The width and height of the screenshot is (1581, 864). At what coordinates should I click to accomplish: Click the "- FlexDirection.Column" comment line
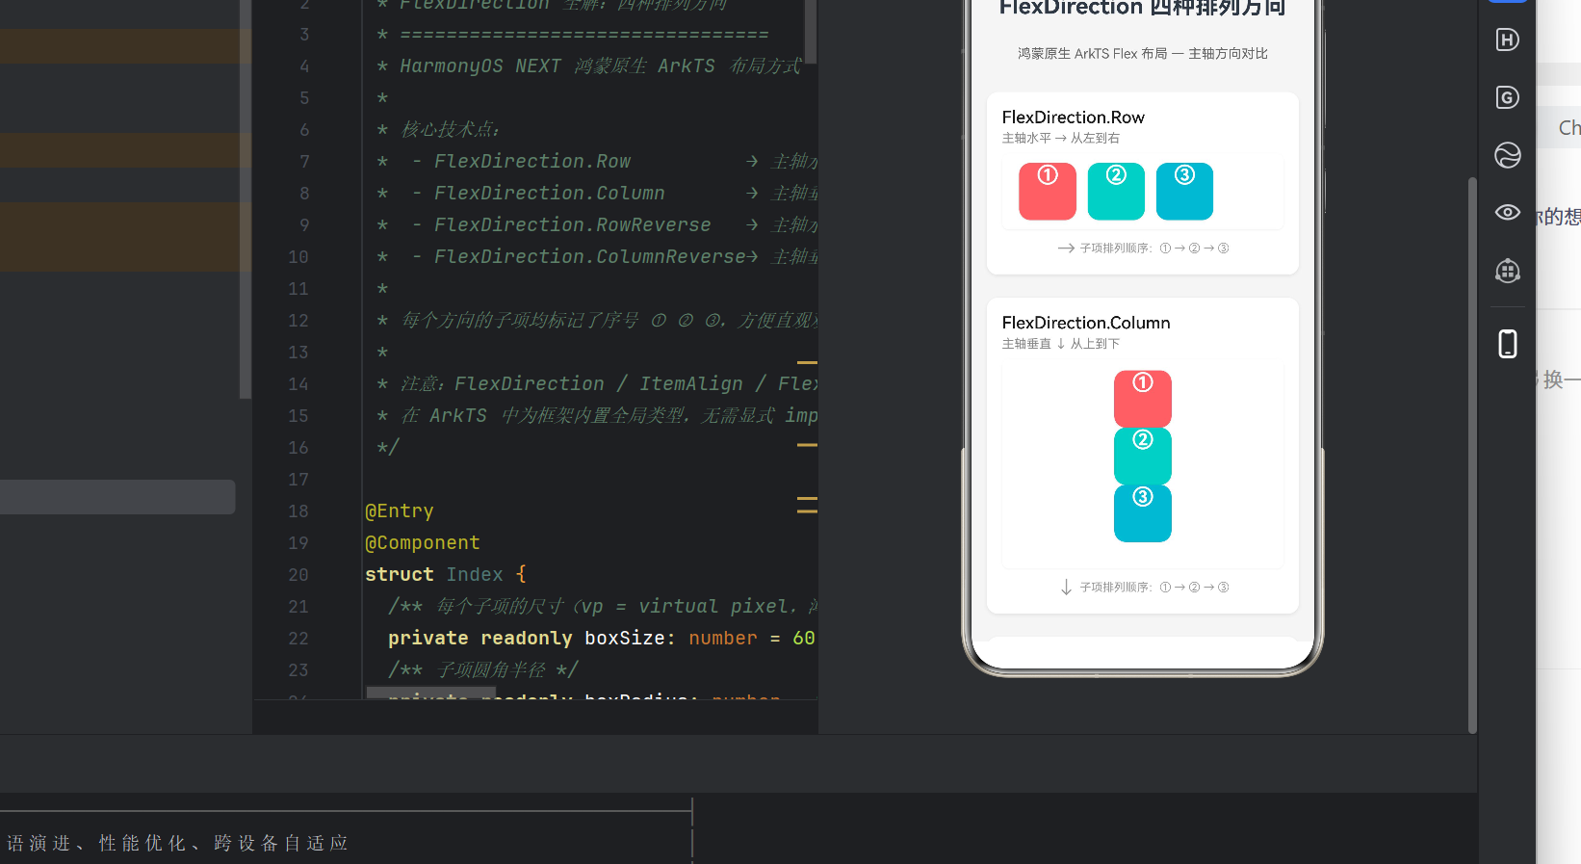click(x=597, y=194)
